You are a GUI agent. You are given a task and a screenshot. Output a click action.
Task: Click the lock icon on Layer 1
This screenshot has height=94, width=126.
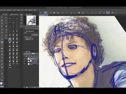[37, 64]
